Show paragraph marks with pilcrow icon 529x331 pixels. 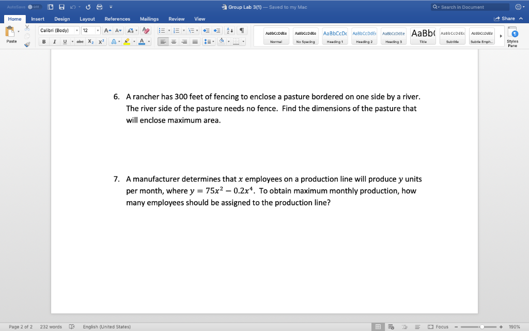[242, 31]
